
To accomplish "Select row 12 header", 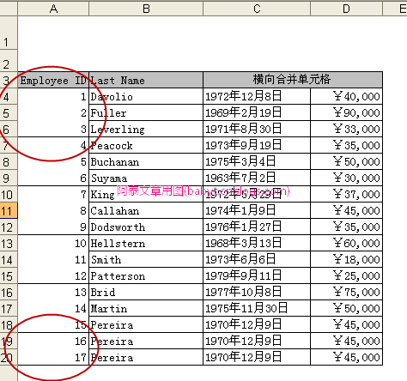I will (x=9, y=227).
